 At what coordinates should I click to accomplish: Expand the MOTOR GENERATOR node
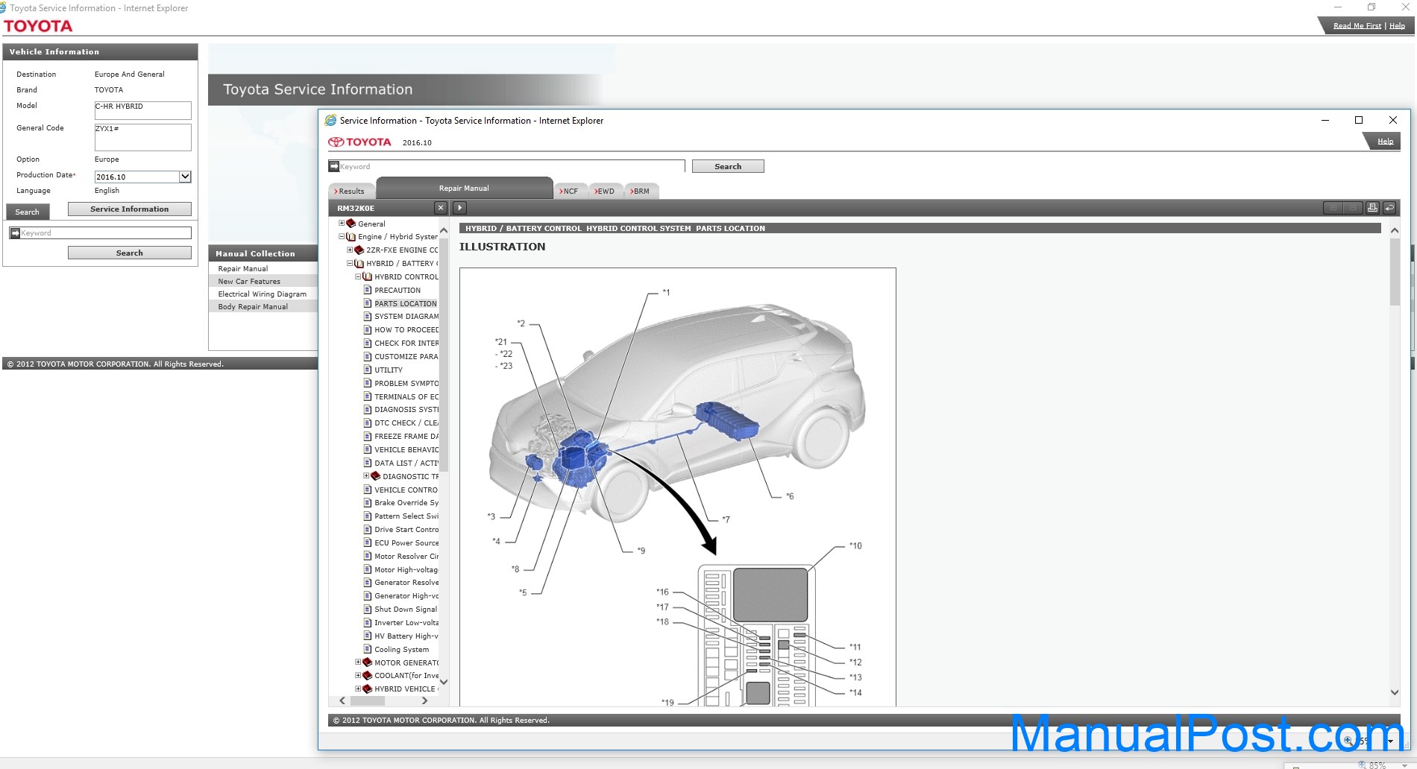pyautogui.click(x=358, y=662)
